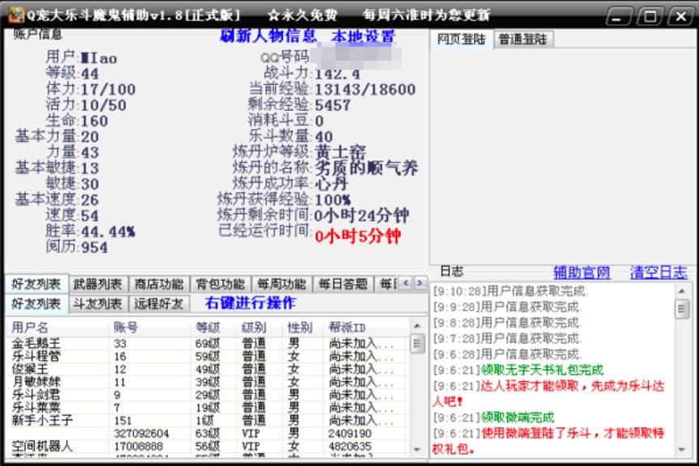Open 本地设置 local settings
This screenshot has height=466, width=699.
click(x=364, y=36)
